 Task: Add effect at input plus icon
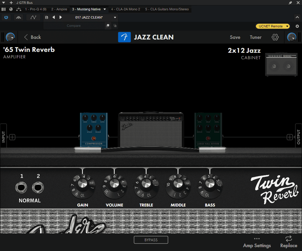coord(12,137)
